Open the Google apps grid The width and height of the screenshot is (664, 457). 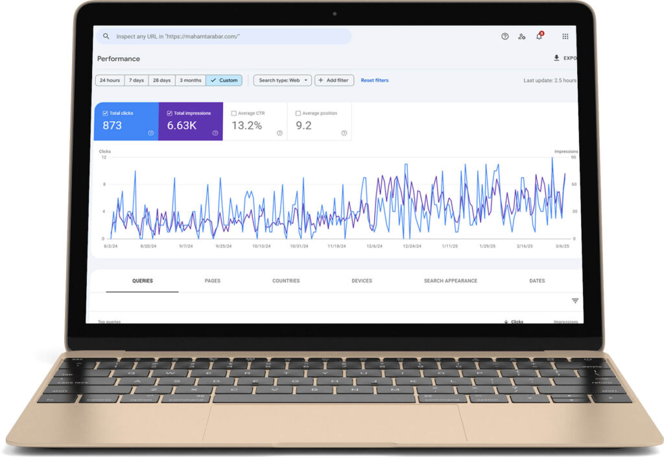(565, 36)
